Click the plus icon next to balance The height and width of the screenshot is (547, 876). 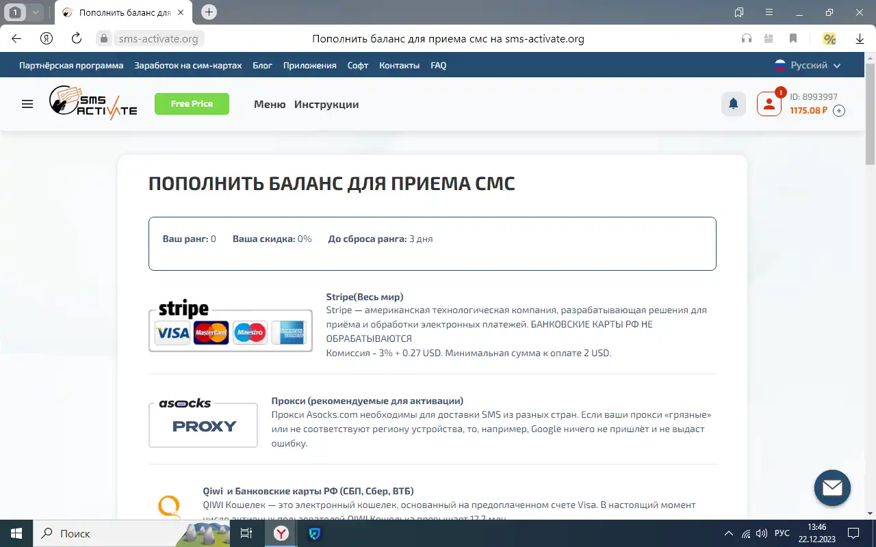click(x=839, y=111)
